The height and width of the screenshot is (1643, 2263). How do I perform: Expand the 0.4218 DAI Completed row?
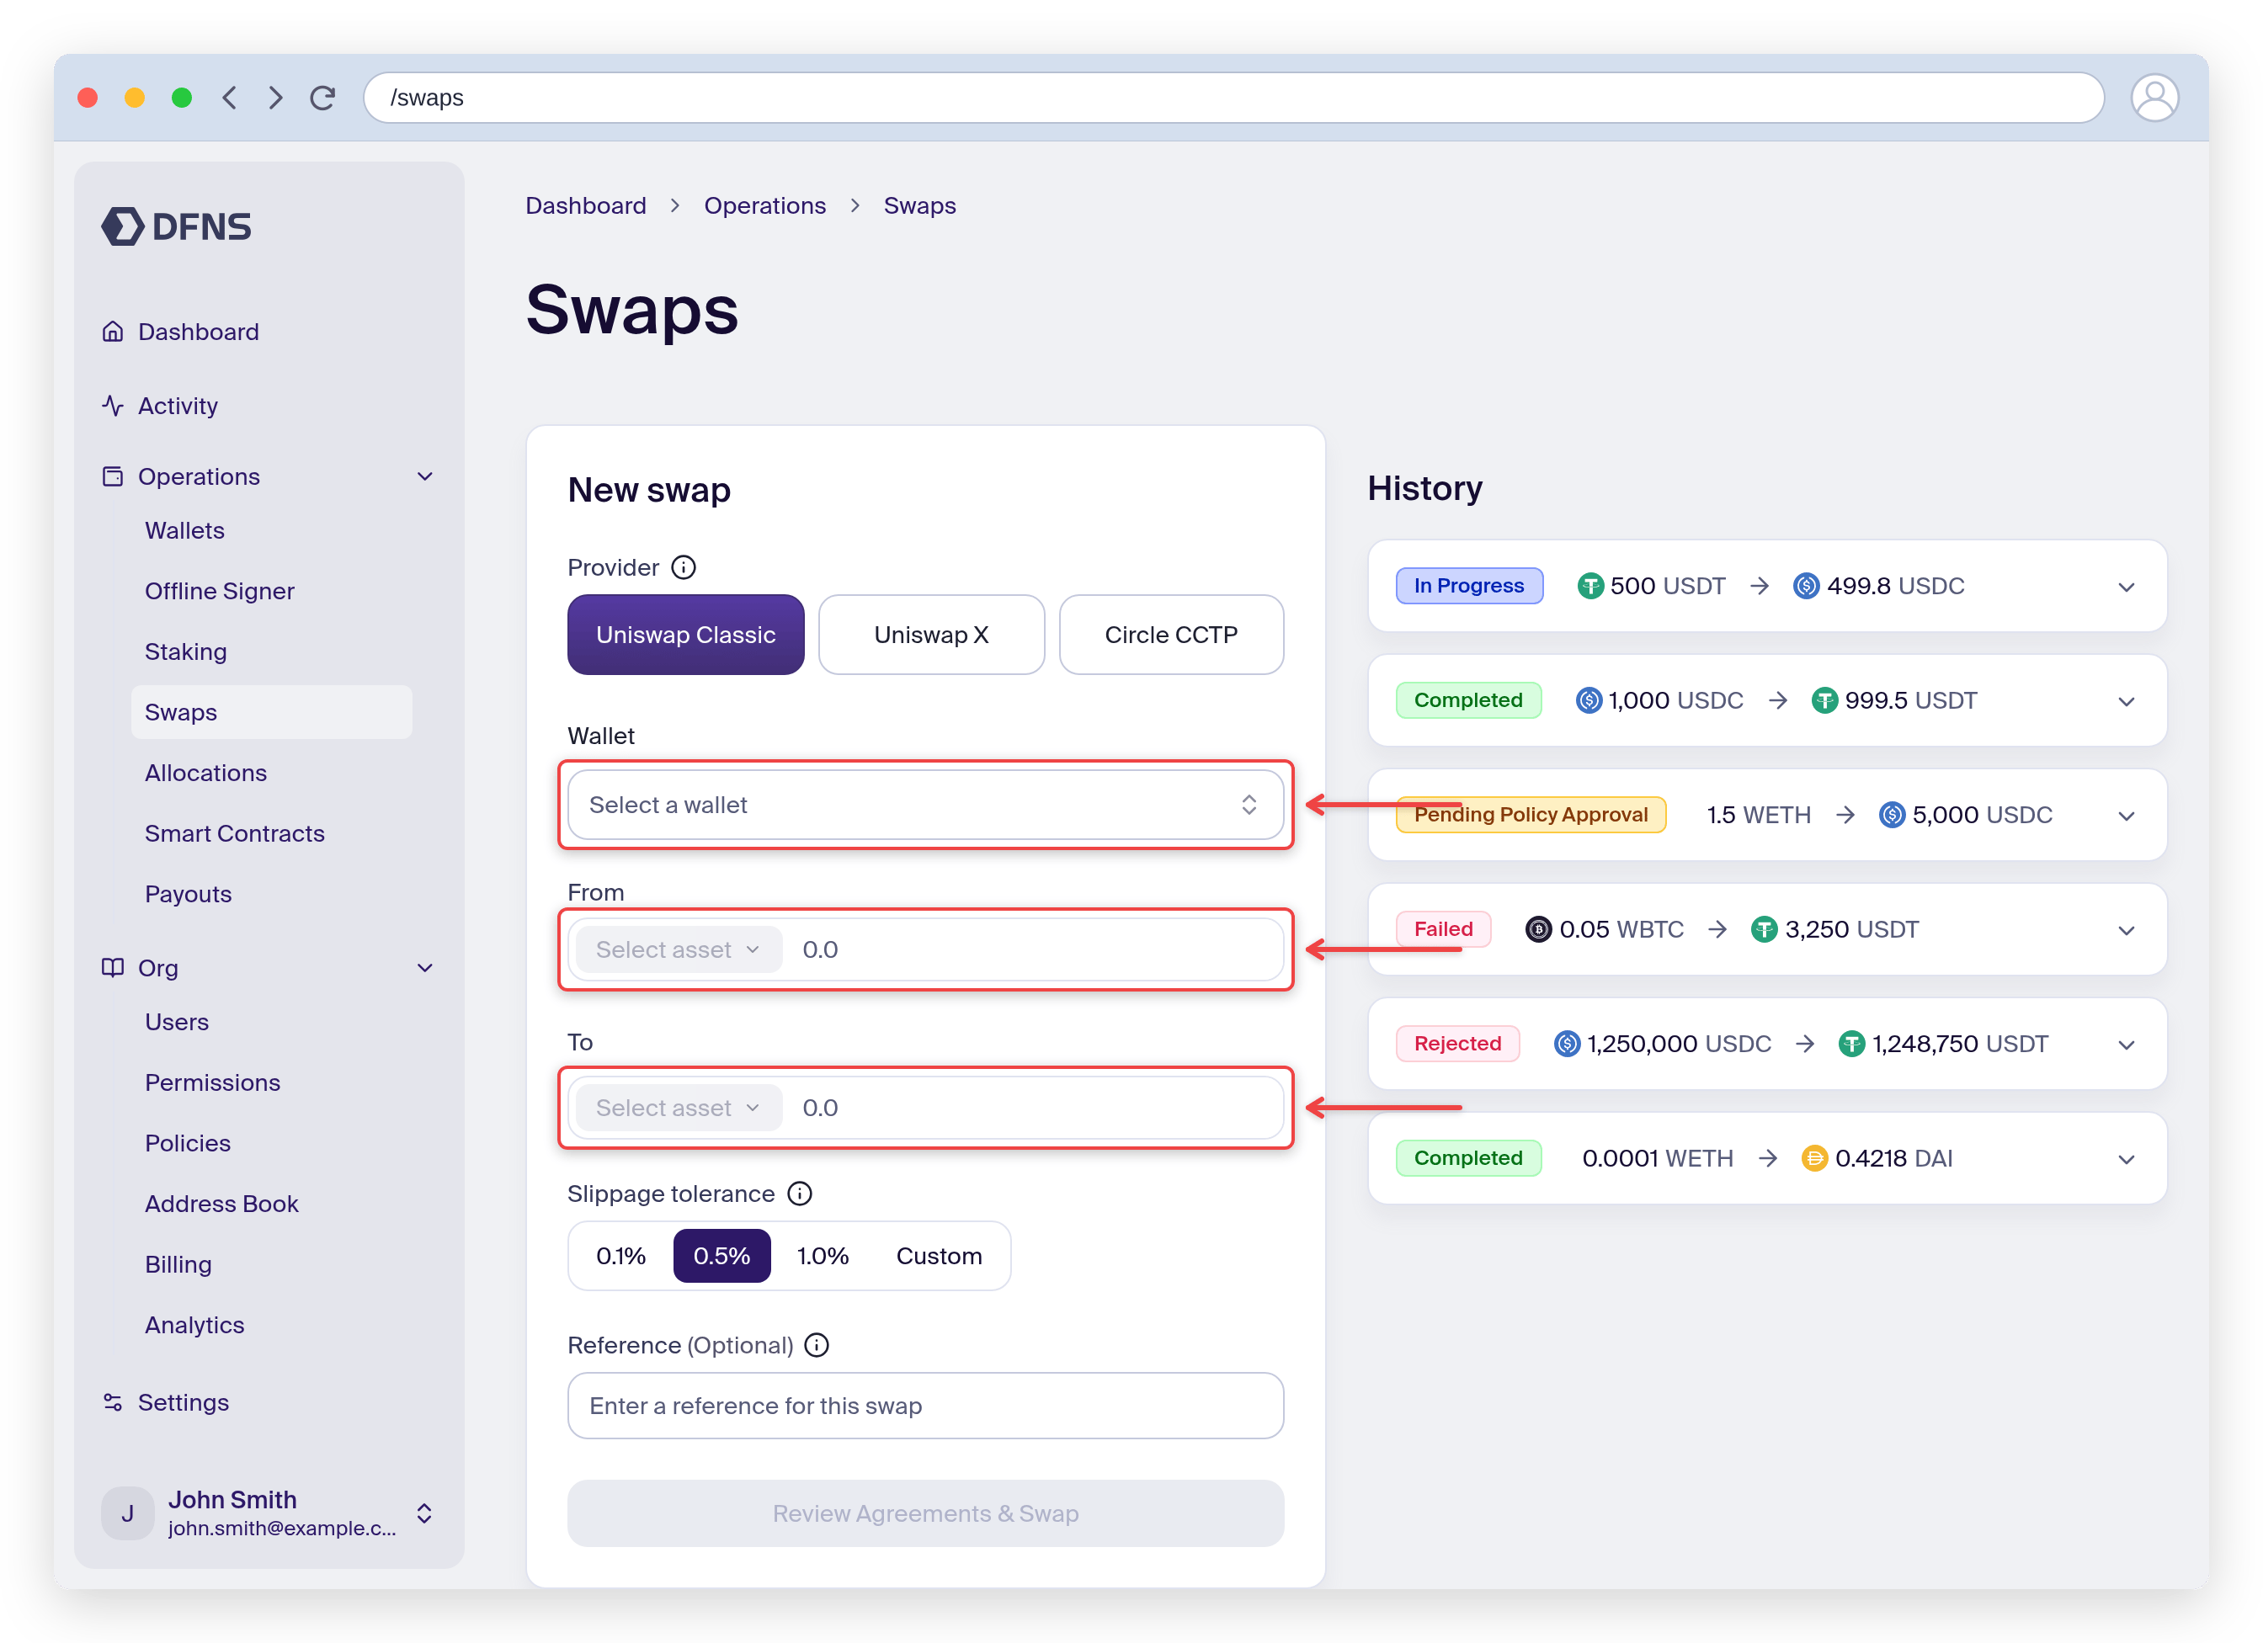tap(2127, 1159)
